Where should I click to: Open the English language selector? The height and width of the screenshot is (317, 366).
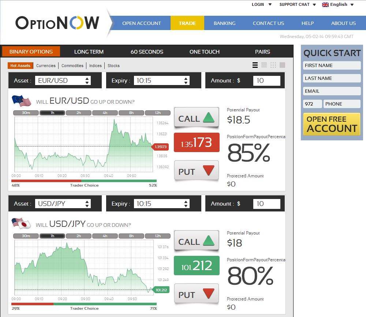(x=338, y=4)
